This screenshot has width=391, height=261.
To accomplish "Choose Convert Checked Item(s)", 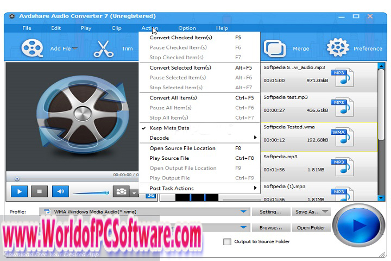I will click(199, 38).
